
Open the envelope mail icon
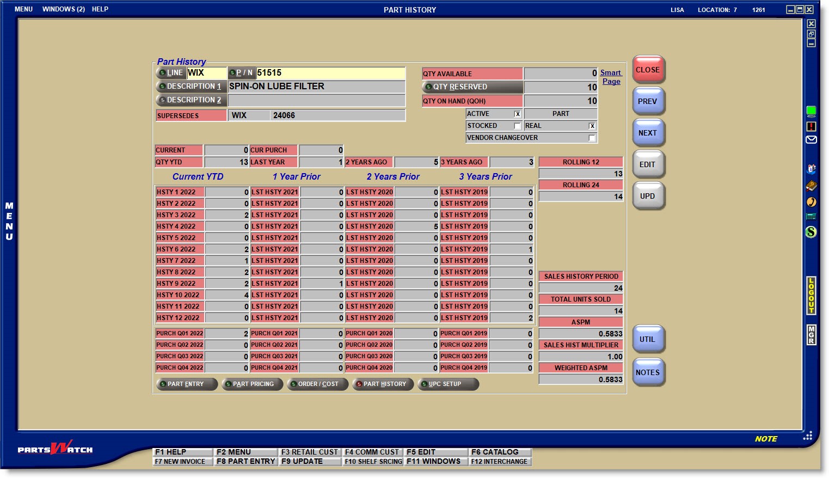pyautogui.click(x=811, y=140)
